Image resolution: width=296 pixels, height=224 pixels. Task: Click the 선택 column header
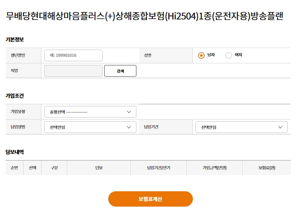32,168
